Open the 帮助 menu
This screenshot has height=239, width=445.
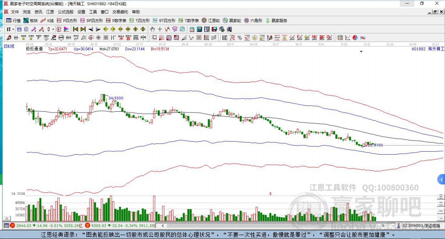click(x=136, y=12)
